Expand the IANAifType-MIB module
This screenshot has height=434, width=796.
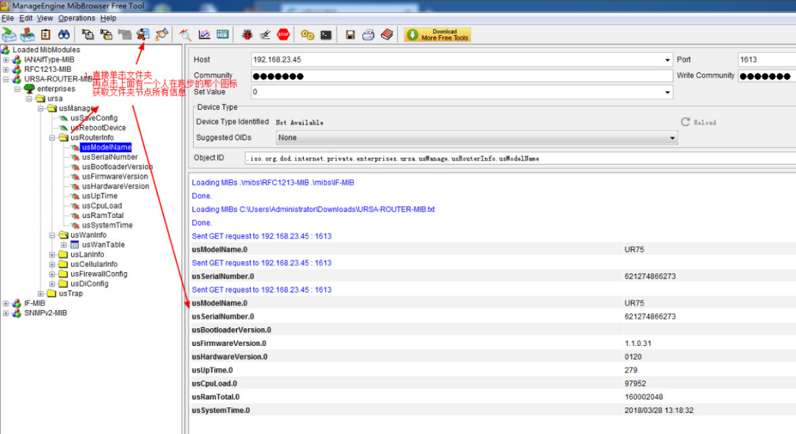pyautogui.click(x=6, y=59)
